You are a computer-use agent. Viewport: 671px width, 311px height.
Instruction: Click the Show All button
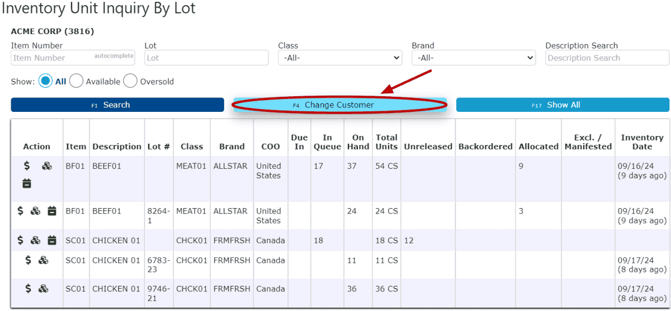coord(563,105)
